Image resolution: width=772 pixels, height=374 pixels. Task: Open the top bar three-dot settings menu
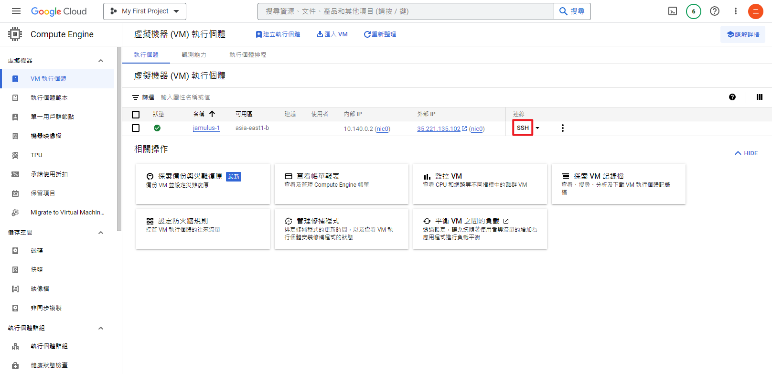[x=736, y=11]
